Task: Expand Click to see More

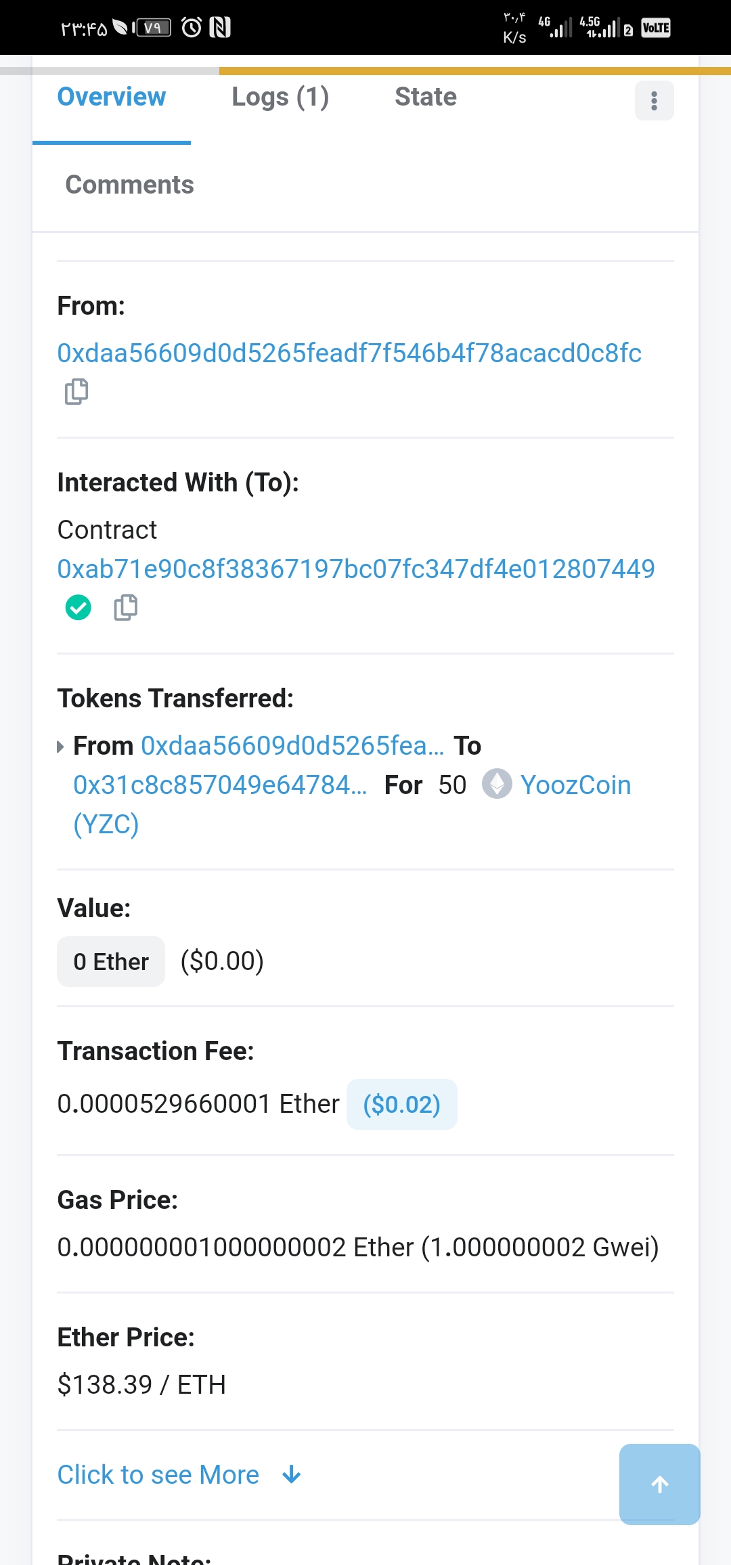Action: (x=158, y=1474)
